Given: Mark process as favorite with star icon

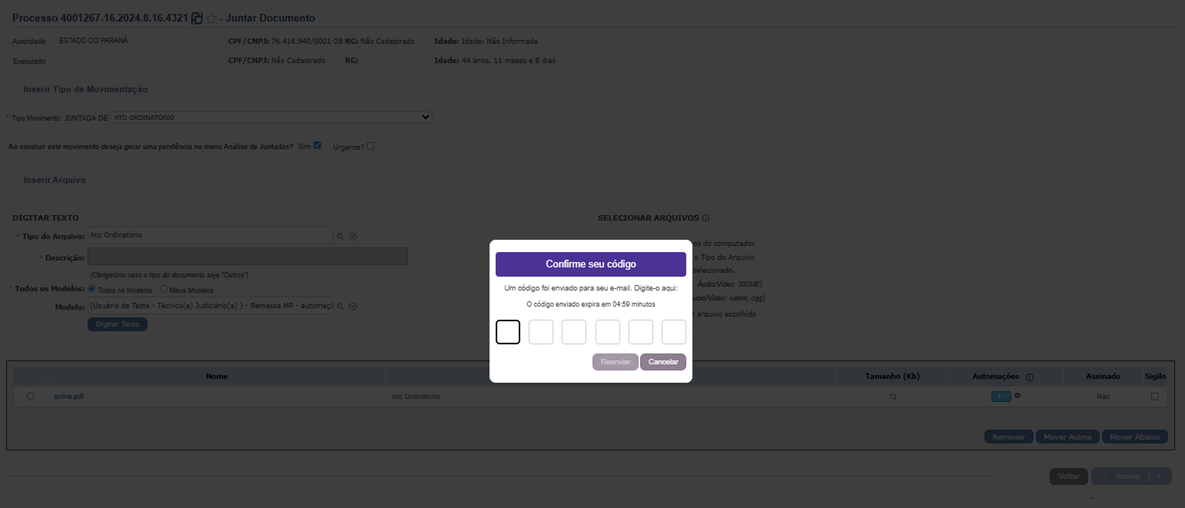Looking at the screenshot, I should click(x=211, y=18).
